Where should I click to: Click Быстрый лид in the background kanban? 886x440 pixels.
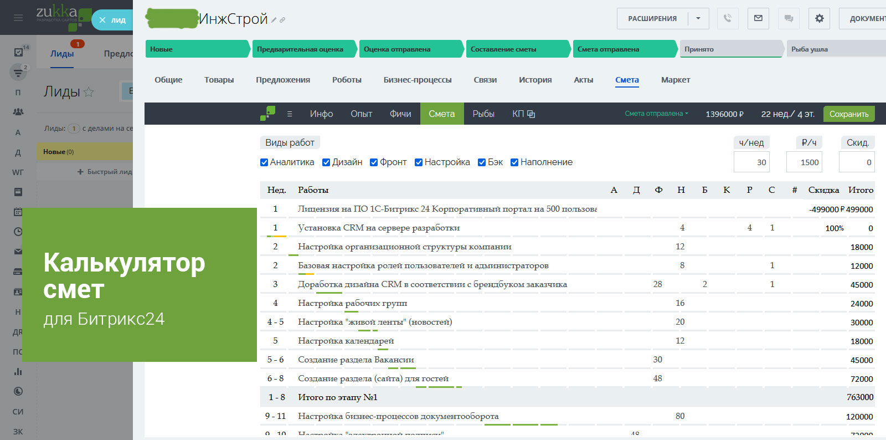[105, 172]
